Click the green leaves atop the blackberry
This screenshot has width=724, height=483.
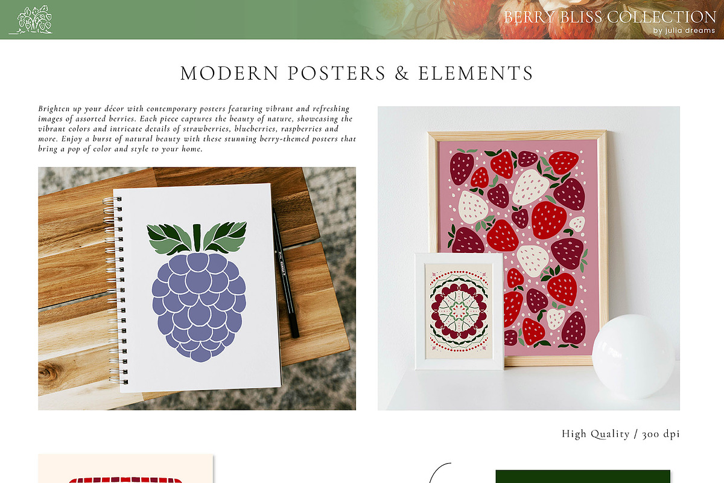point(197,237)
